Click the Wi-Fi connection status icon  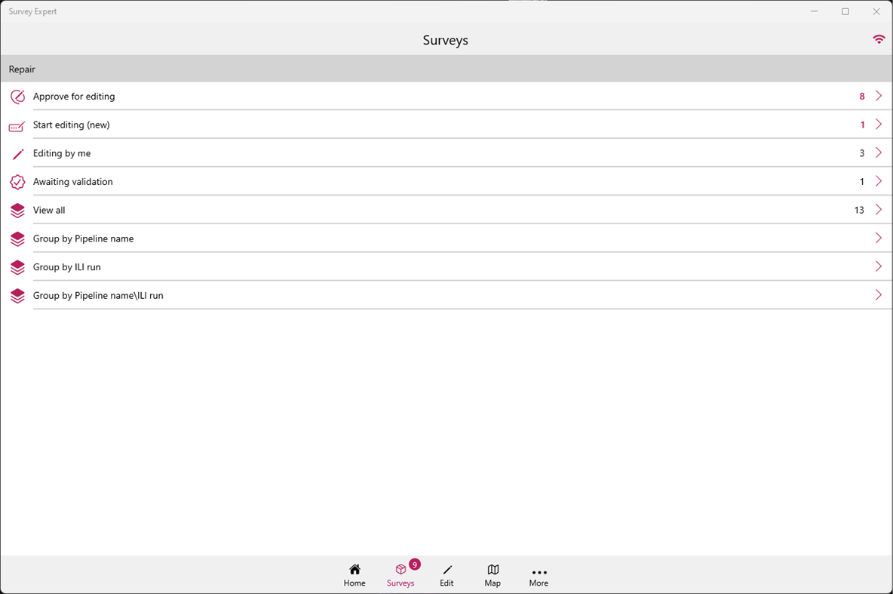[879, 39]
